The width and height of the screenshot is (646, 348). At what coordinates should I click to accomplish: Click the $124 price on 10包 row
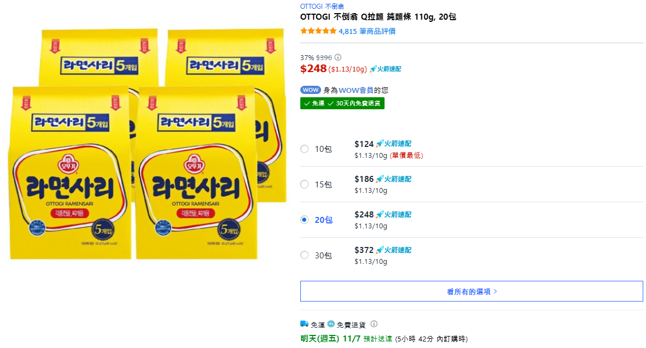tap(364, 144)
